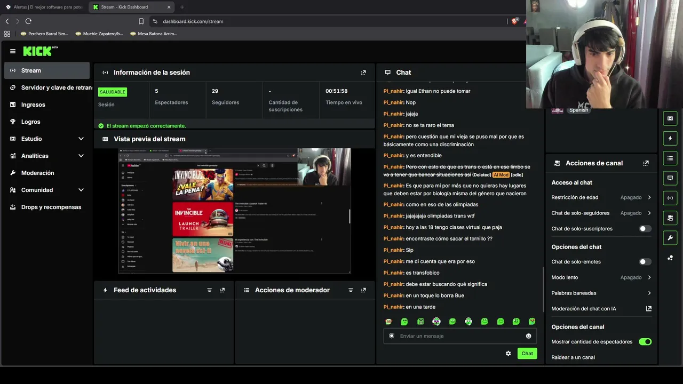Toggle chat widget icon in right rail
The height and width of the screenshot is (384, 683).
pos(670,178)
